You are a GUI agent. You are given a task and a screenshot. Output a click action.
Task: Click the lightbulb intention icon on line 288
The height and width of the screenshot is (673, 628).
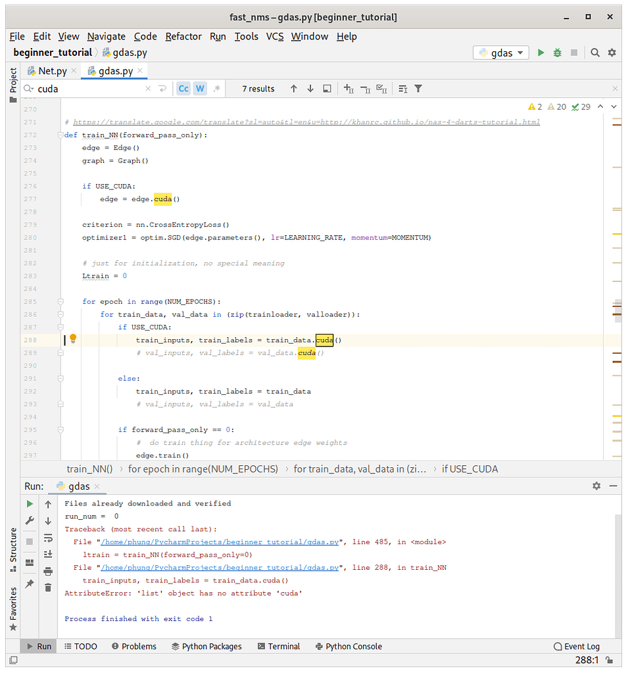[74, 339]
